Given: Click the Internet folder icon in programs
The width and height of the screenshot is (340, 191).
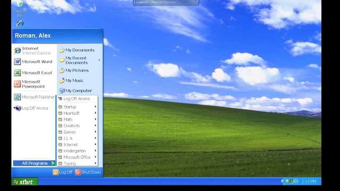Looking at the screenshot, I should [60, 145].
